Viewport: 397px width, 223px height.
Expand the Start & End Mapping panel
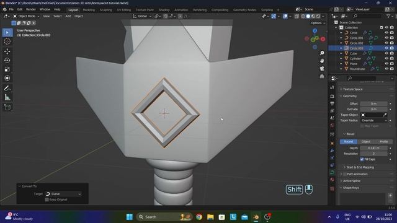pos(360,167)
